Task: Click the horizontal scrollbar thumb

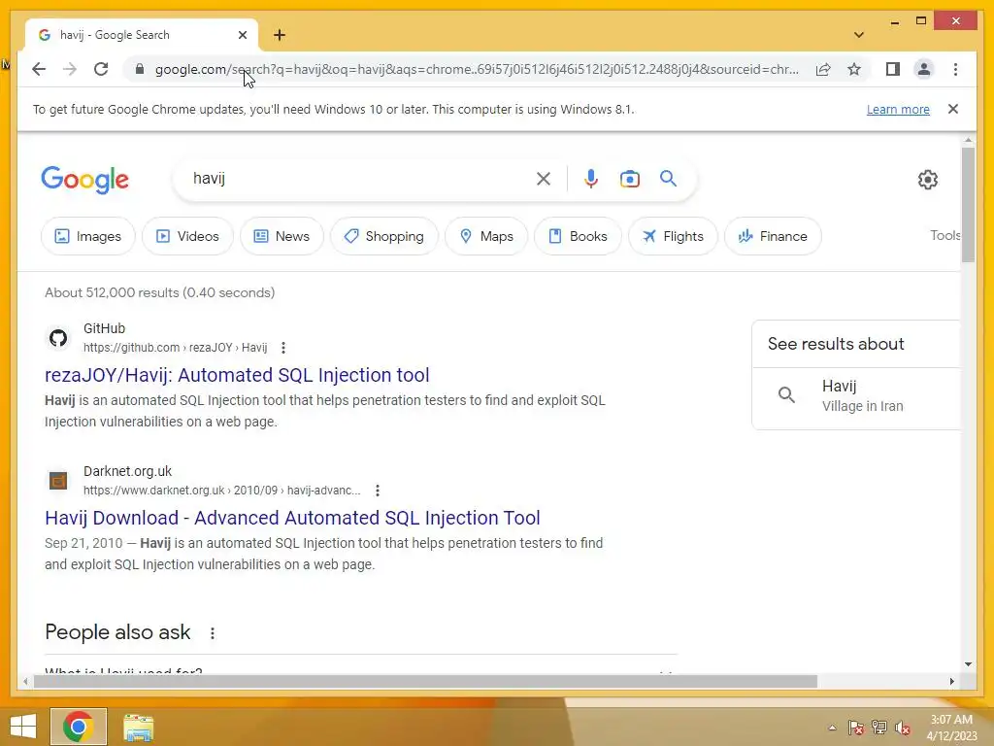Action: pyautogui.click(x=425, y=681)
